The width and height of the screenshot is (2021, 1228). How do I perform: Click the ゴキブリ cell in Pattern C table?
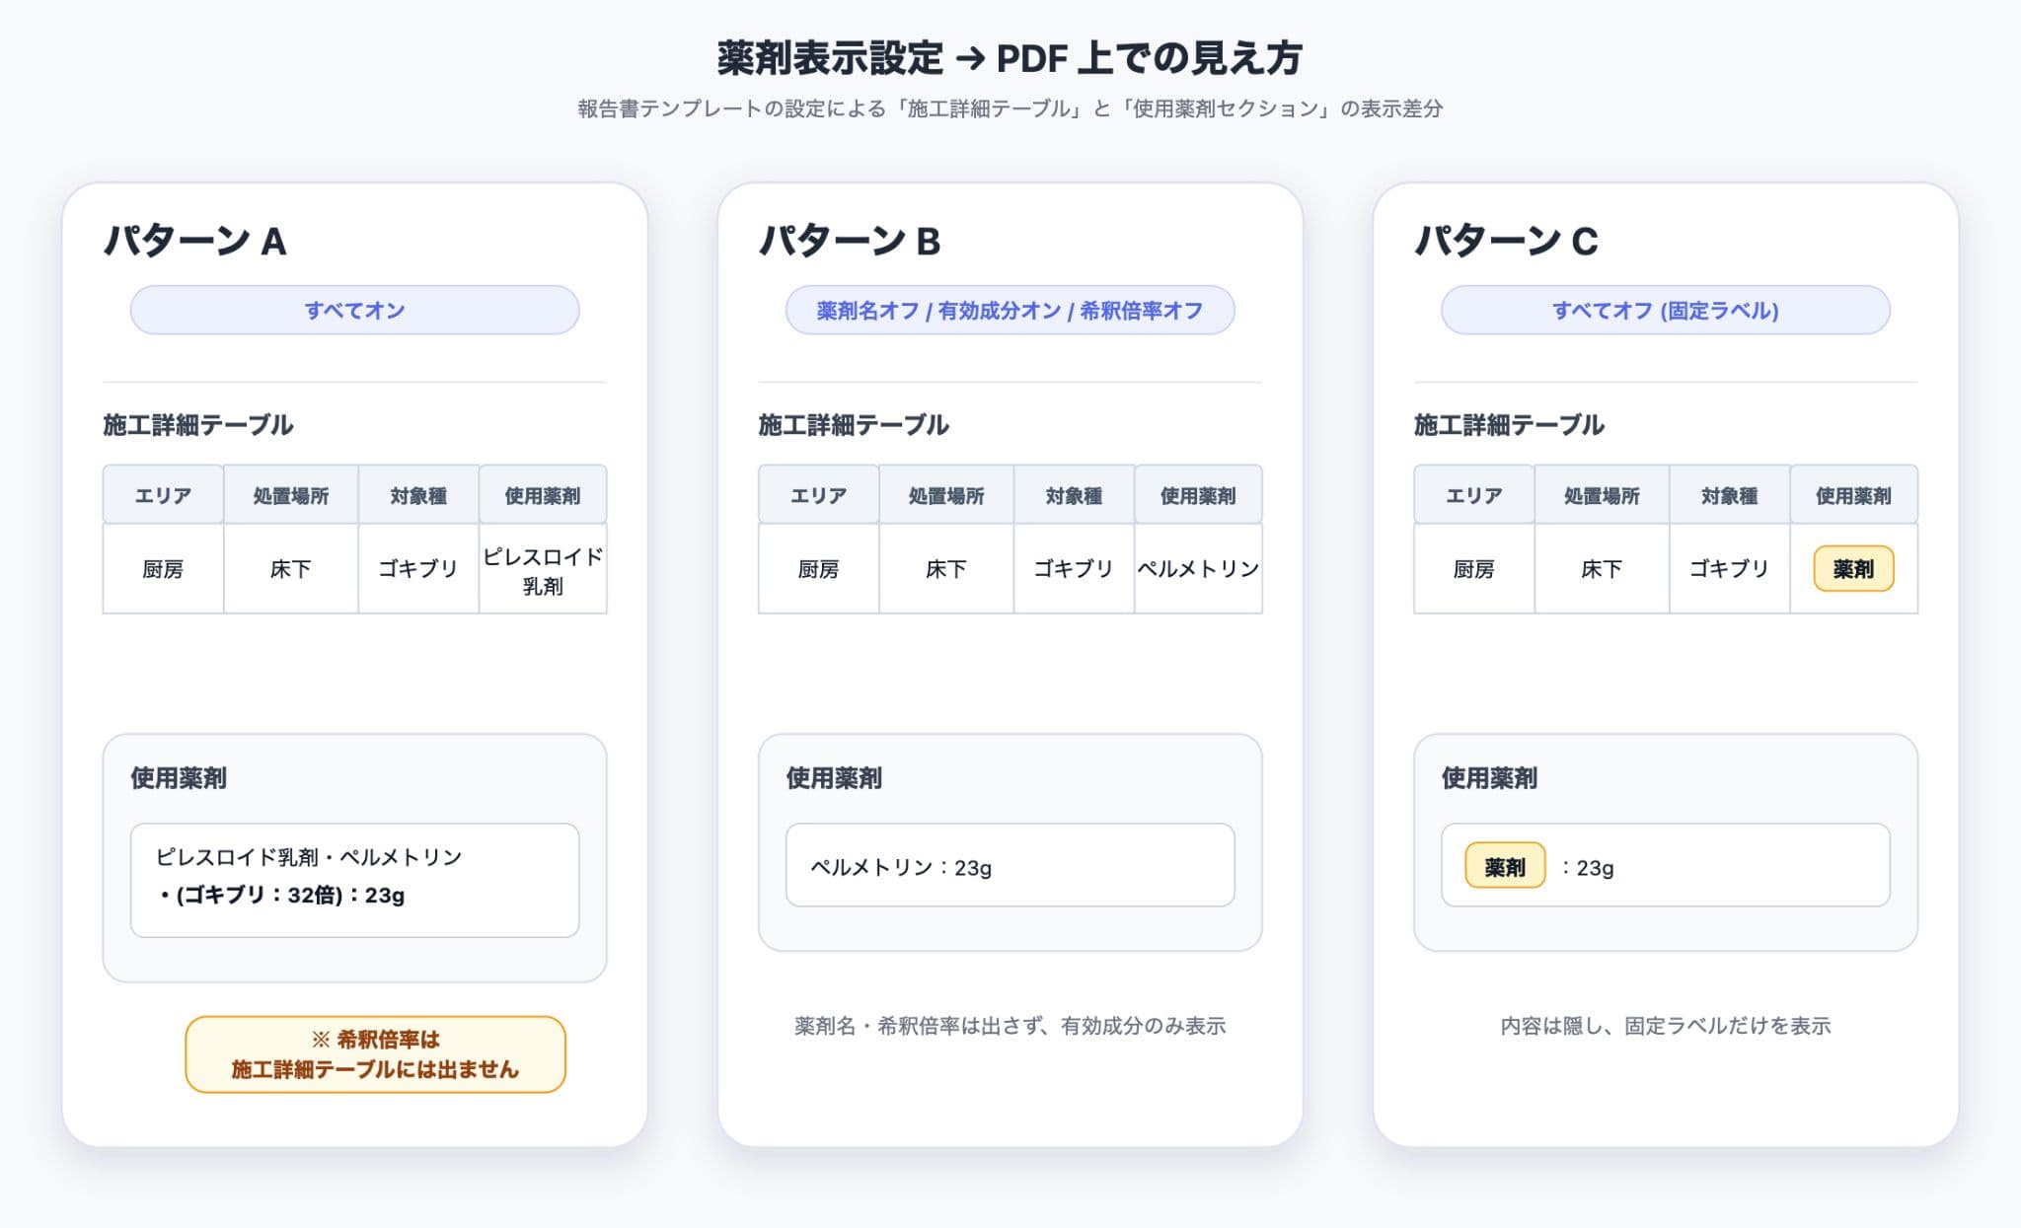point(1729,569)
